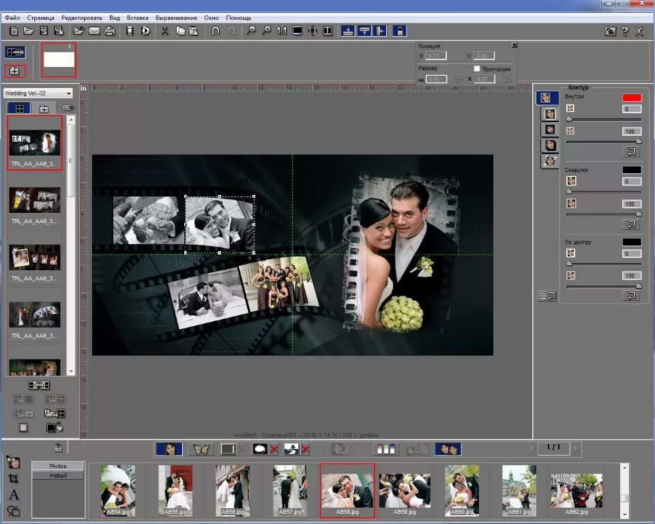The image size is (655, 524).
Task: Open the Вставка menu
Action: click(x=137, y=18)
